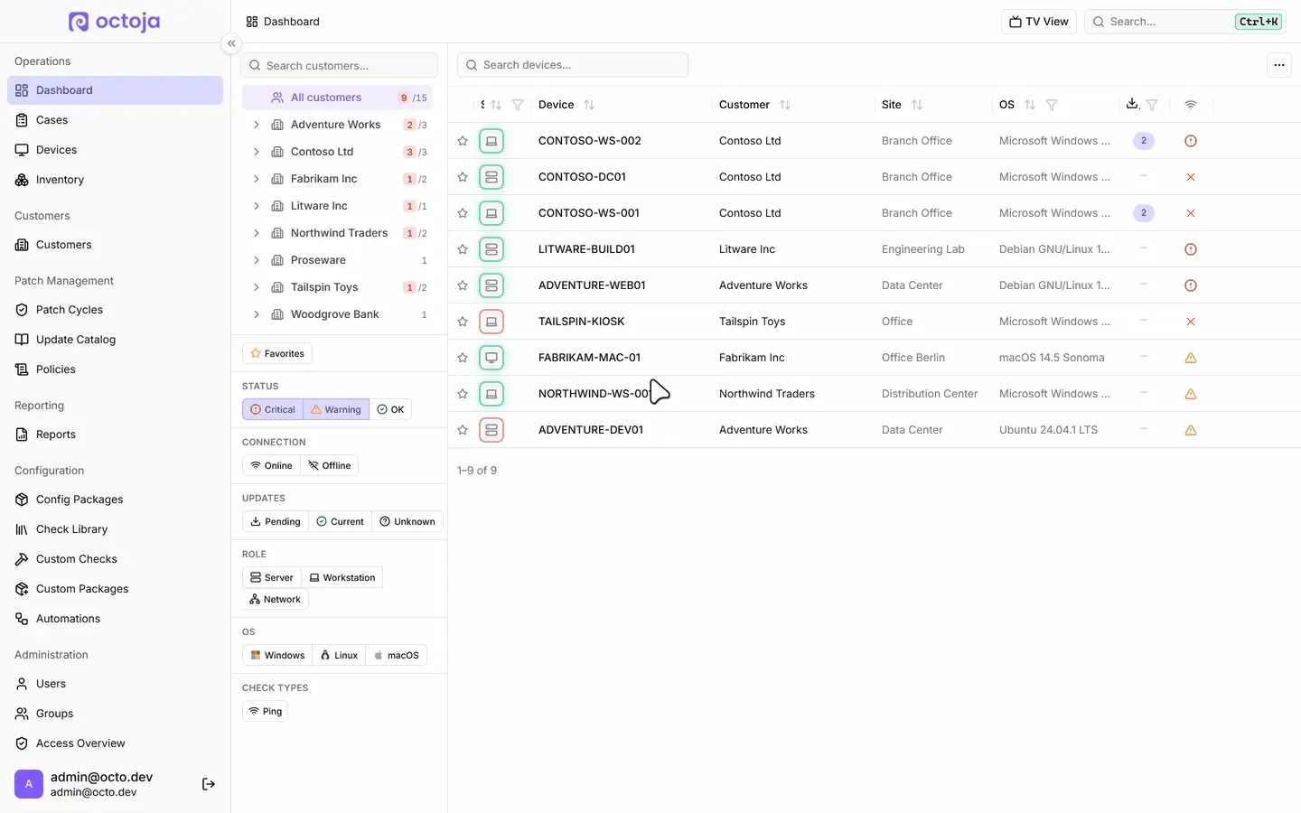Expand the Northwind Traders customer
The width and height of the screenshot is (1301, 813).
click(257, 233)
